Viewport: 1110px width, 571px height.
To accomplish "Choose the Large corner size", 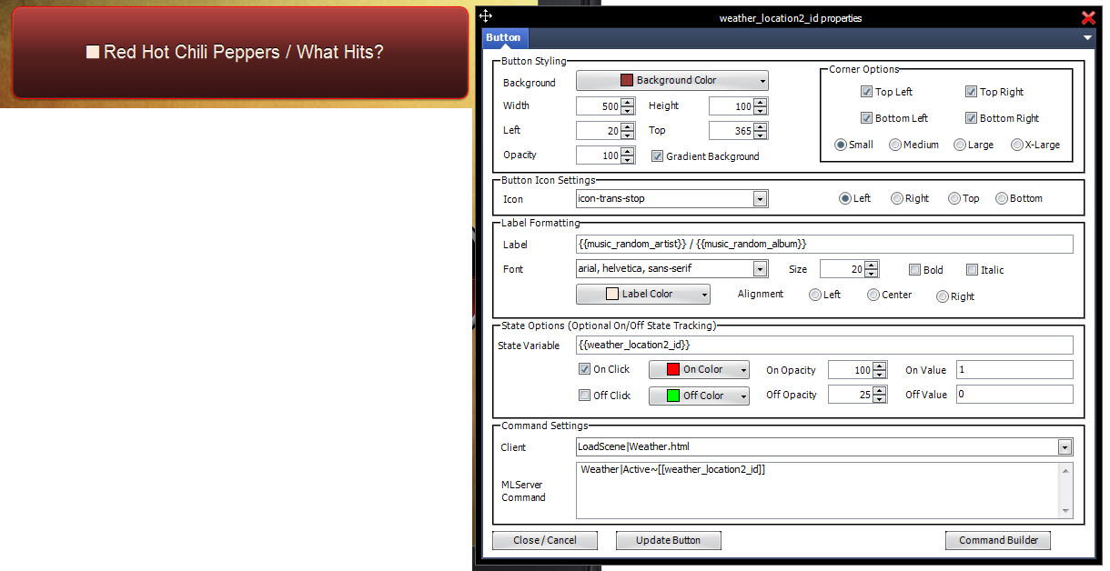I will [x=960, y=145].
